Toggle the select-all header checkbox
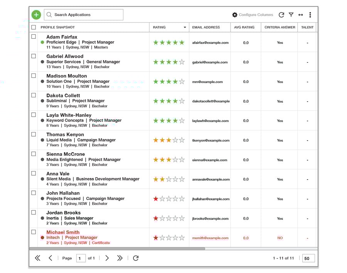Image resolution: width=347 pixels, height=273 pixels. pos(34,27)
